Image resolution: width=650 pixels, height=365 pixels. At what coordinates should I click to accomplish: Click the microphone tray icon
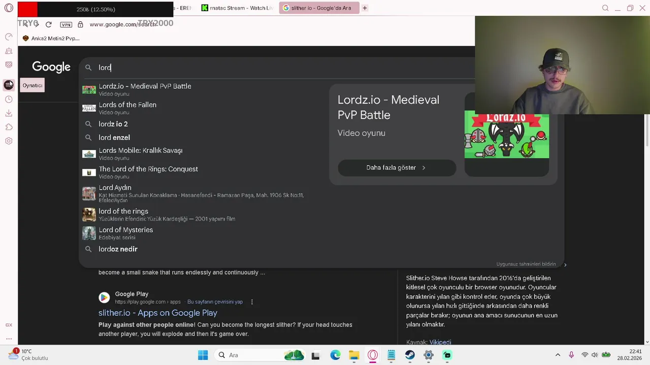pos(571,355)
